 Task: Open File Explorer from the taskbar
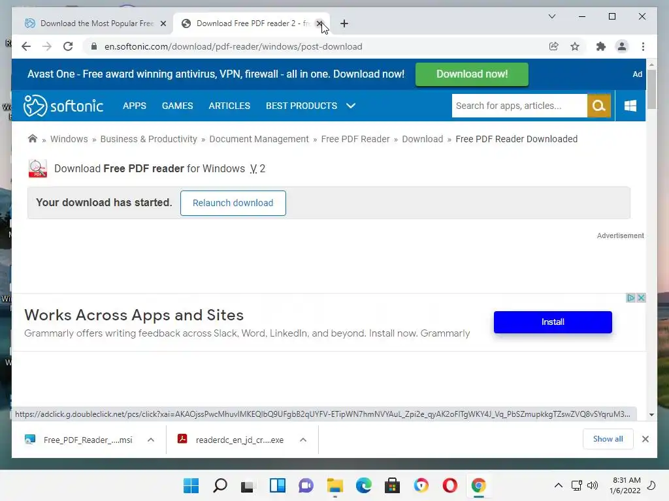pos(335,485)
